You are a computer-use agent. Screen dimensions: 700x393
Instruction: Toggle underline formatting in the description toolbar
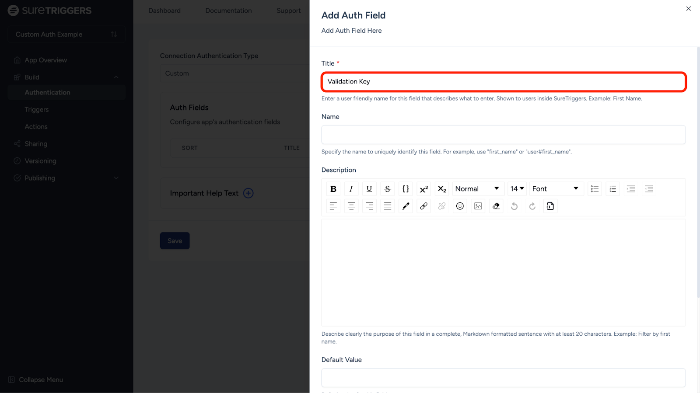pyautogui.click(x=369, y=189)
